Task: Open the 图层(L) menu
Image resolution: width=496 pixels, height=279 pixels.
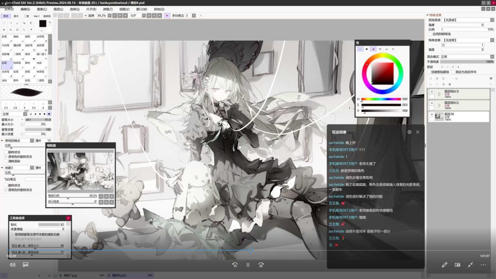Action: 58,9
